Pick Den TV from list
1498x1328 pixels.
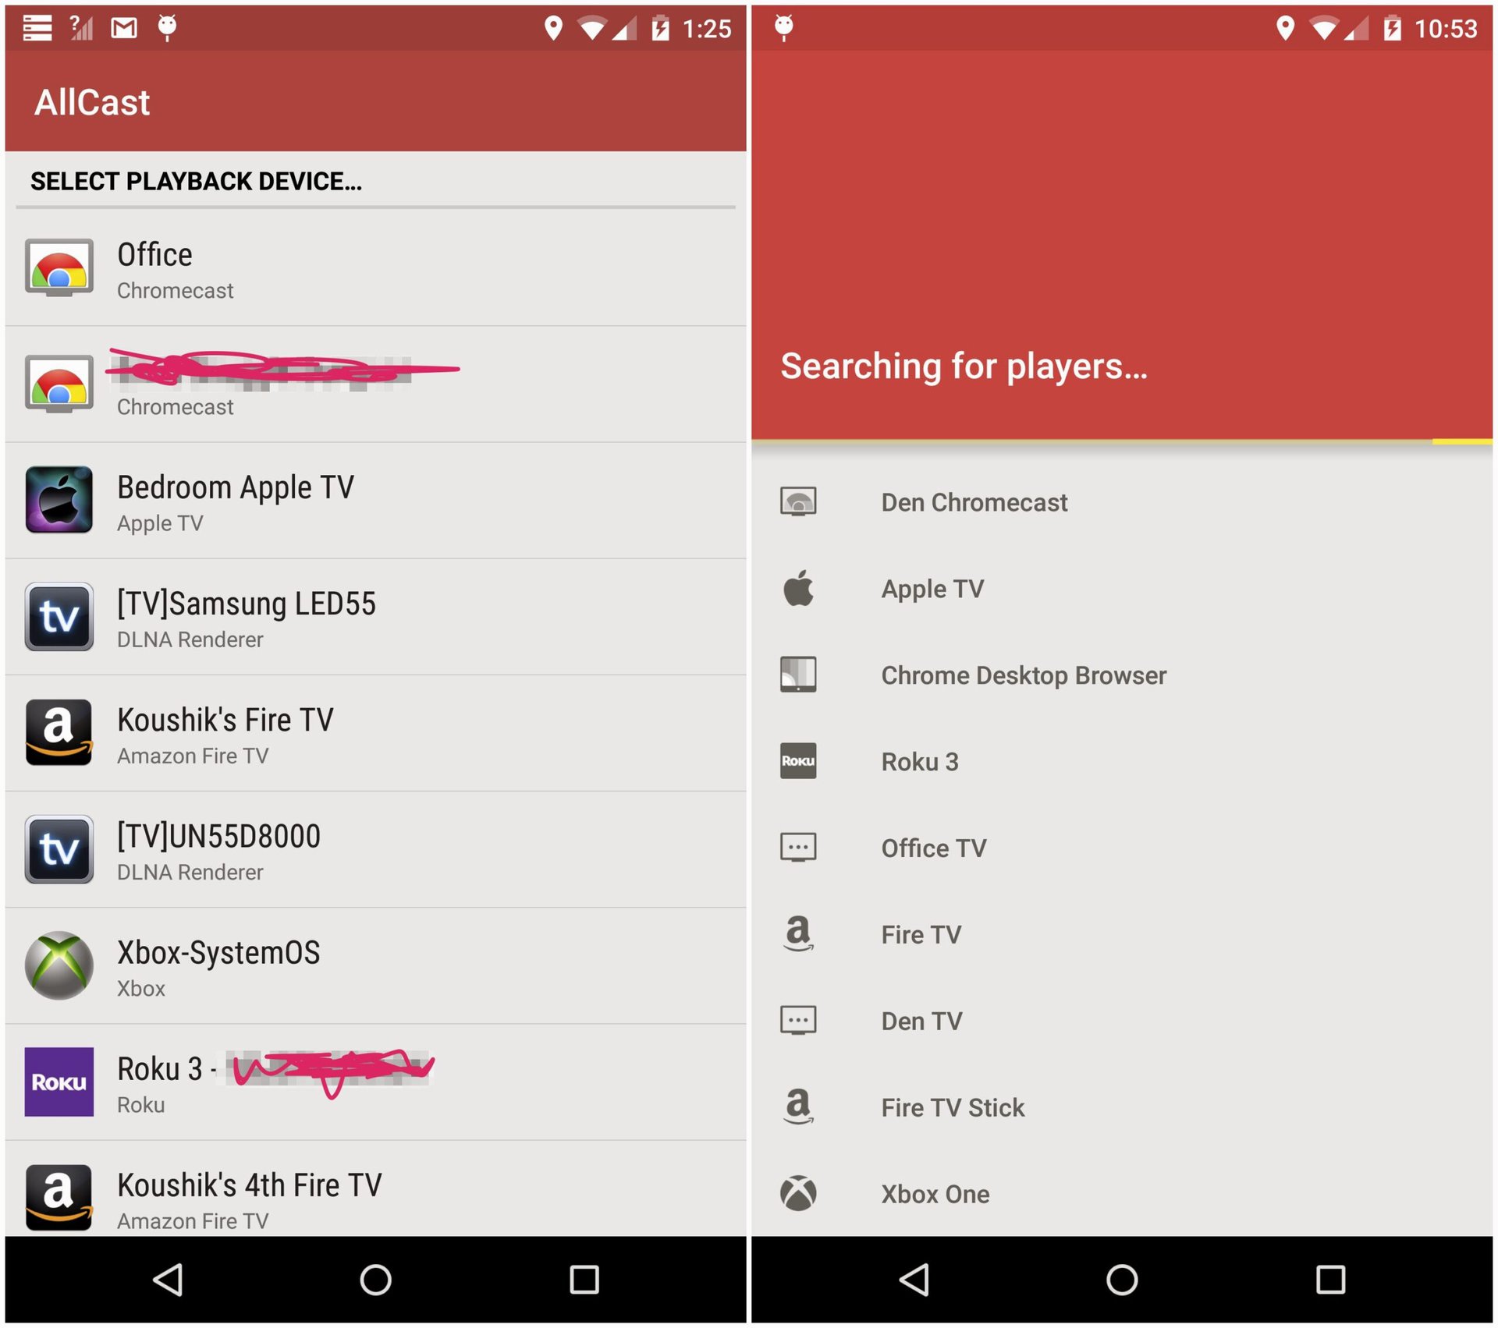click(x=921, y=1021)
